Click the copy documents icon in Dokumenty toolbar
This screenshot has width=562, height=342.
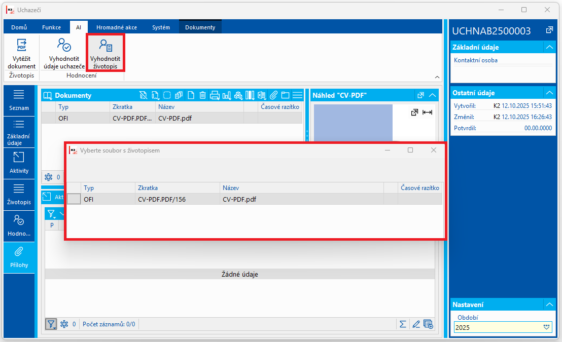179,95
